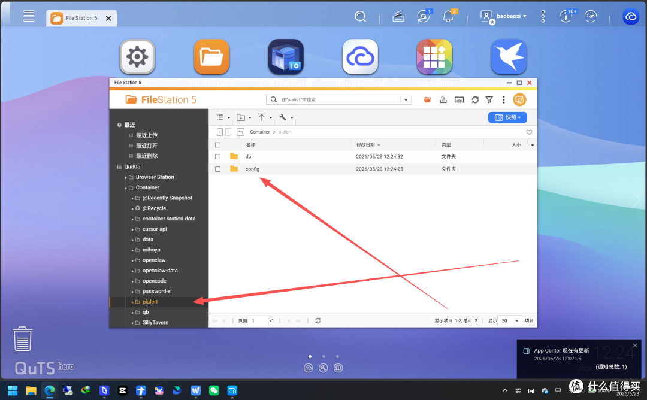The height and width of the screenshot is (400, 647).
Task: Open the dashboard gauge icon
Action: [591, 16]
